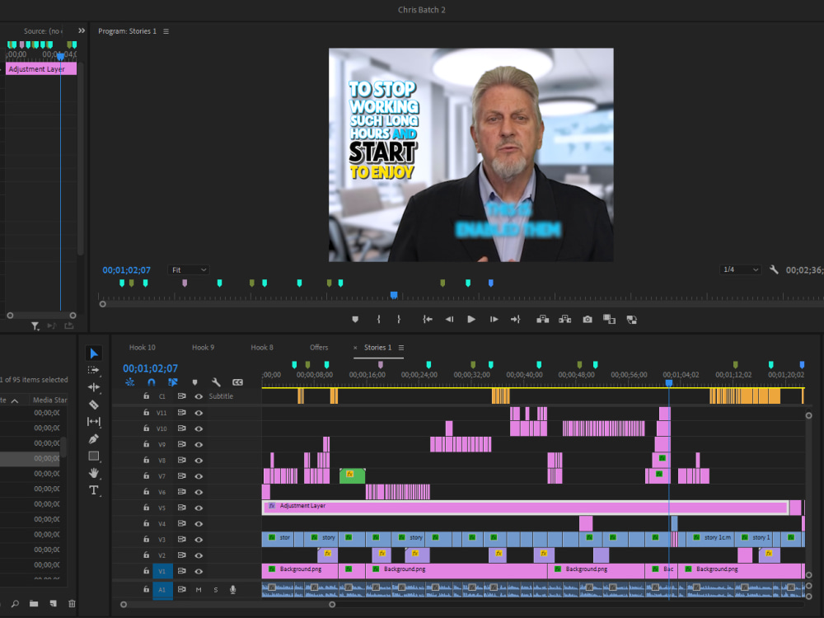Click the Program monitor playhead on scrub bar

394,295
